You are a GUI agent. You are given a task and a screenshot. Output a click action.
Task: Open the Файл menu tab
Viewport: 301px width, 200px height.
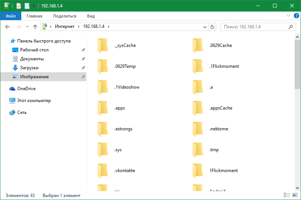11,16
